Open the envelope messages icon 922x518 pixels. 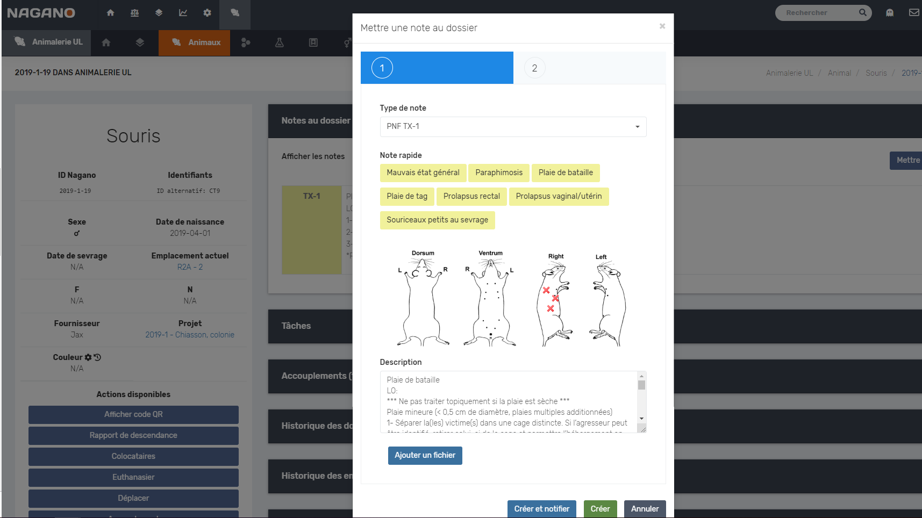(x=914, y=13)
